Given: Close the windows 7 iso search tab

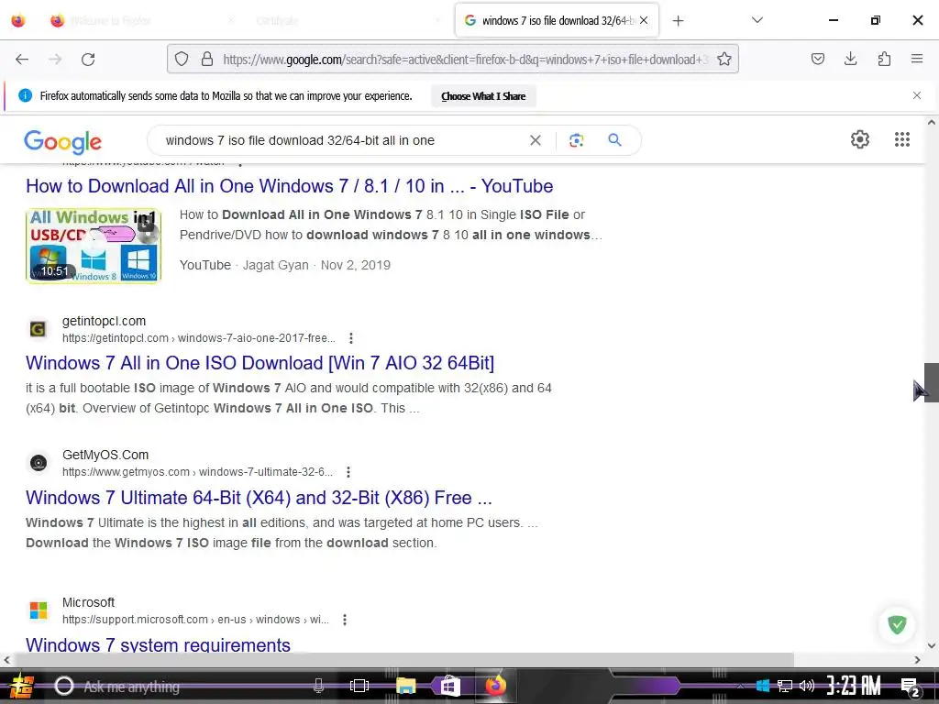Looking at the screenshot, I should [644, 20].
